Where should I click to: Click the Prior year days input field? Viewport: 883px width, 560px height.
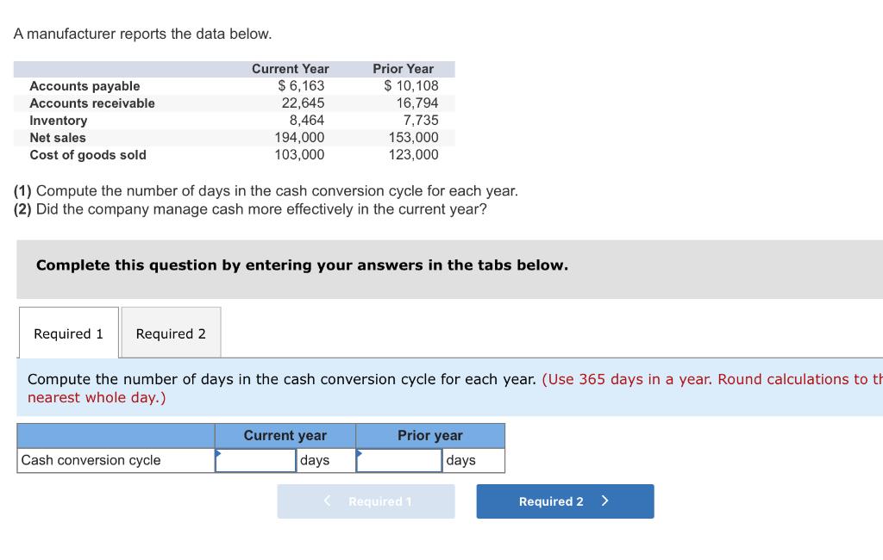[399, 460]
